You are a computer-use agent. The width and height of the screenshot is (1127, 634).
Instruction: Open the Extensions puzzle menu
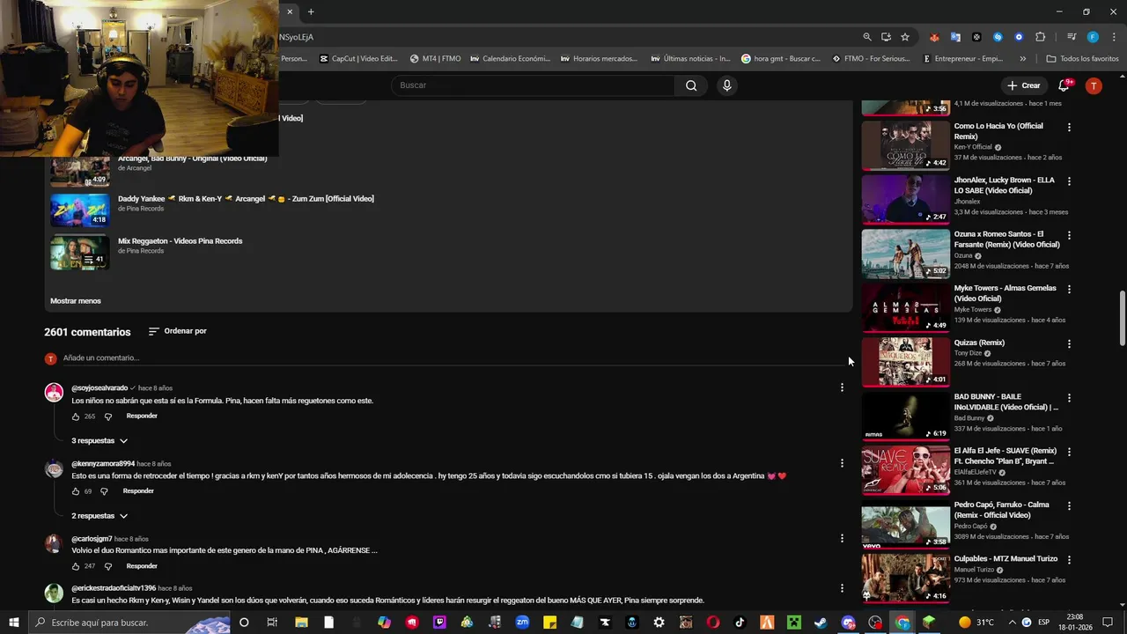1041,37
